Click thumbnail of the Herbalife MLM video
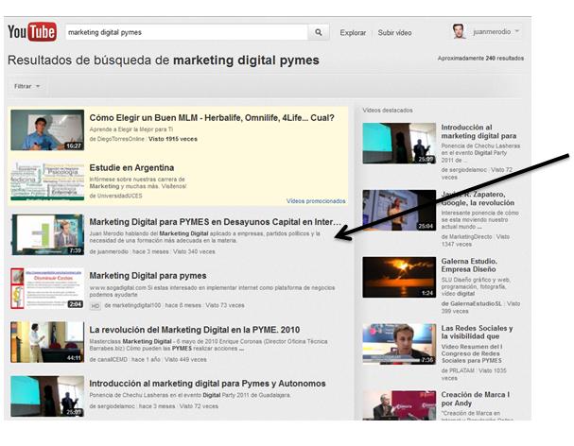 47,129
